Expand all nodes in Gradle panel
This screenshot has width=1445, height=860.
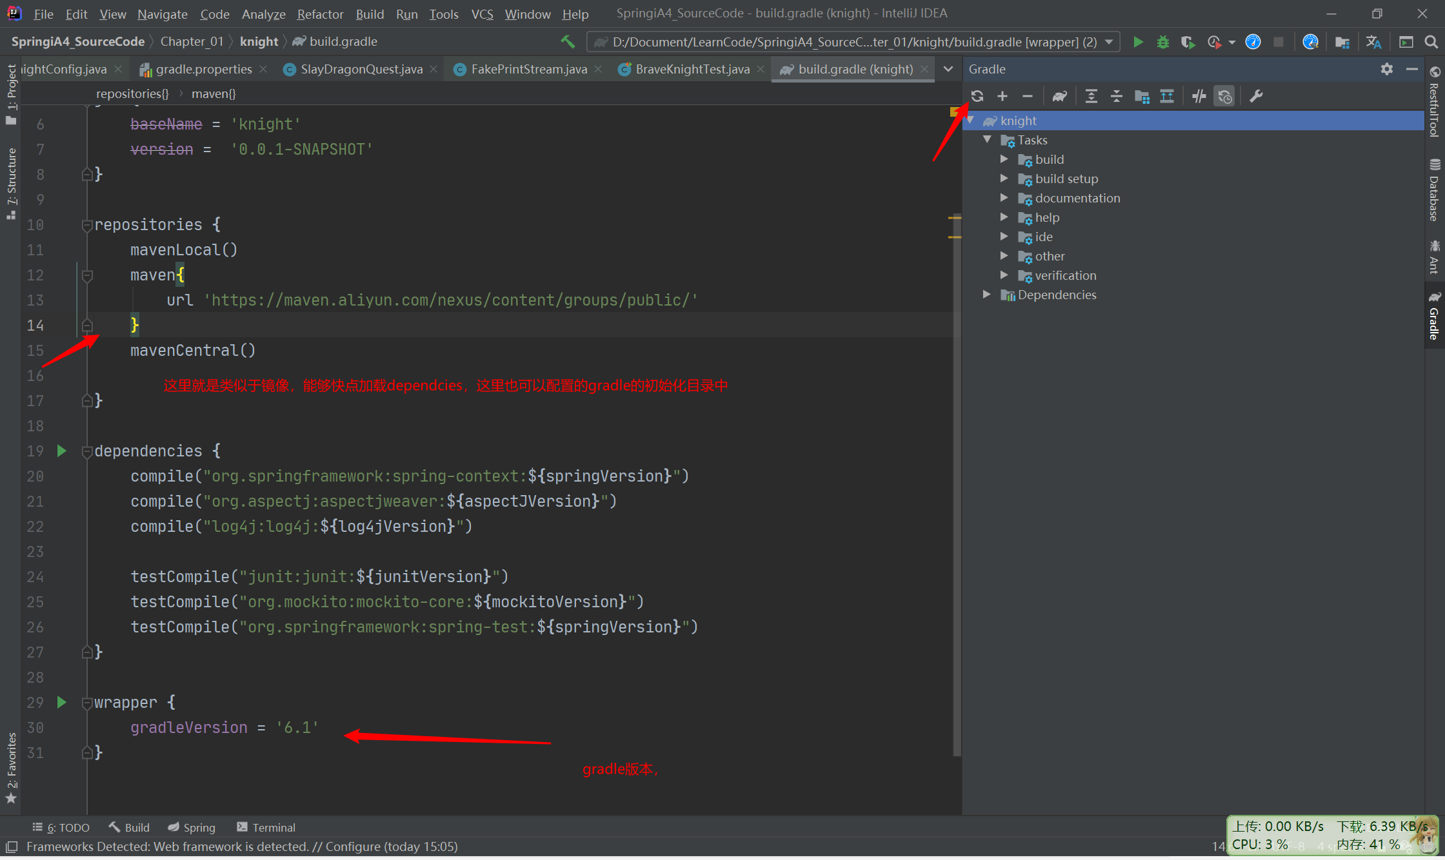click(x=1091, y=97)
